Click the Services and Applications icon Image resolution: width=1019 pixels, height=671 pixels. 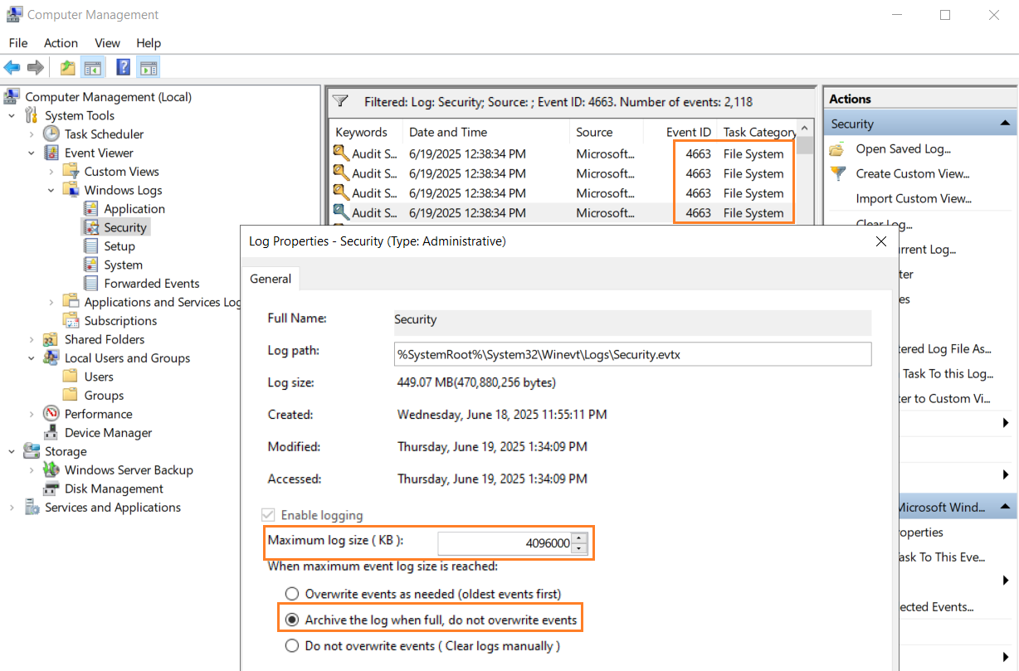click(32, 508)
